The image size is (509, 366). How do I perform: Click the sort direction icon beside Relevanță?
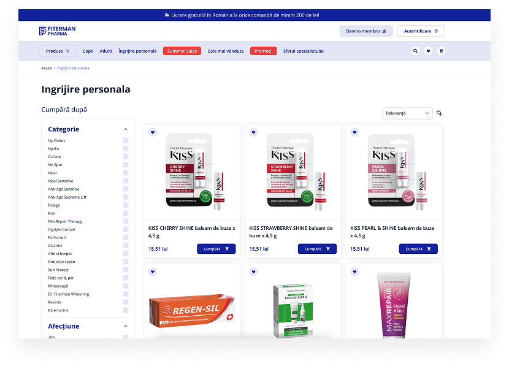(x=439, y=113)
